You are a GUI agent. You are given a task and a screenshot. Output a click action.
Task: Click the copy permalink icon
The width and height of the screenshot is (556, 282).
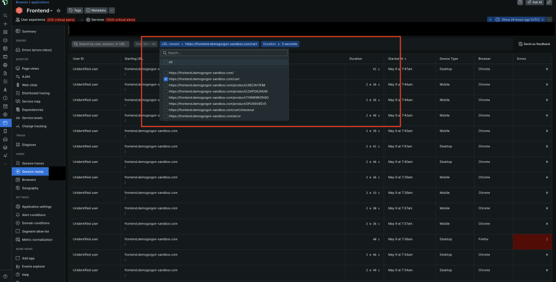549,3
